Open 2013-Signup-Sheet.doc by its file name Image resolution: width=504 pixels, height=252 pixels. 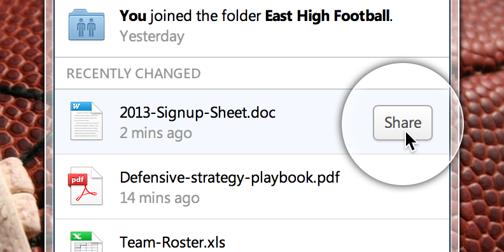click(x=197, y=113)
